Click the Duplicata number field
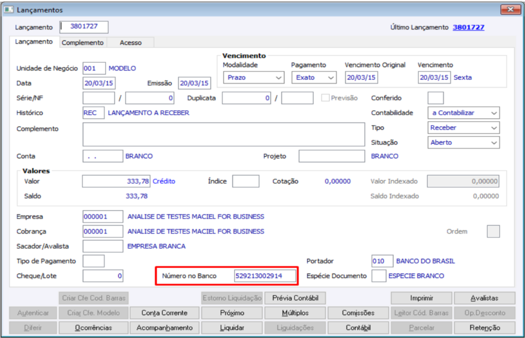This screenshot has height=338, width=525. (x=246, y=98)
